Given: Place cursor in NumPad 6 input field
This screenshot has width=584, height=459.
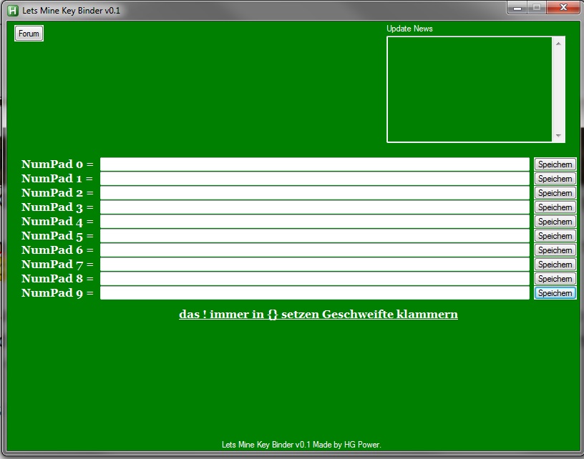Looking at the screenshot, I should point(314,250).
